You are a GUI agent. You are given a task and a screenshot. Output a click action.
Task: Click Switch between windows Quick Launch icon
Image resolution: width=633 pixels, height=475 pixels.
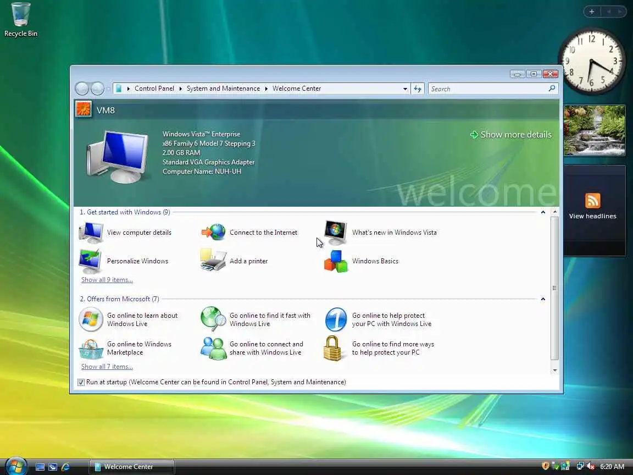(53, 467)
